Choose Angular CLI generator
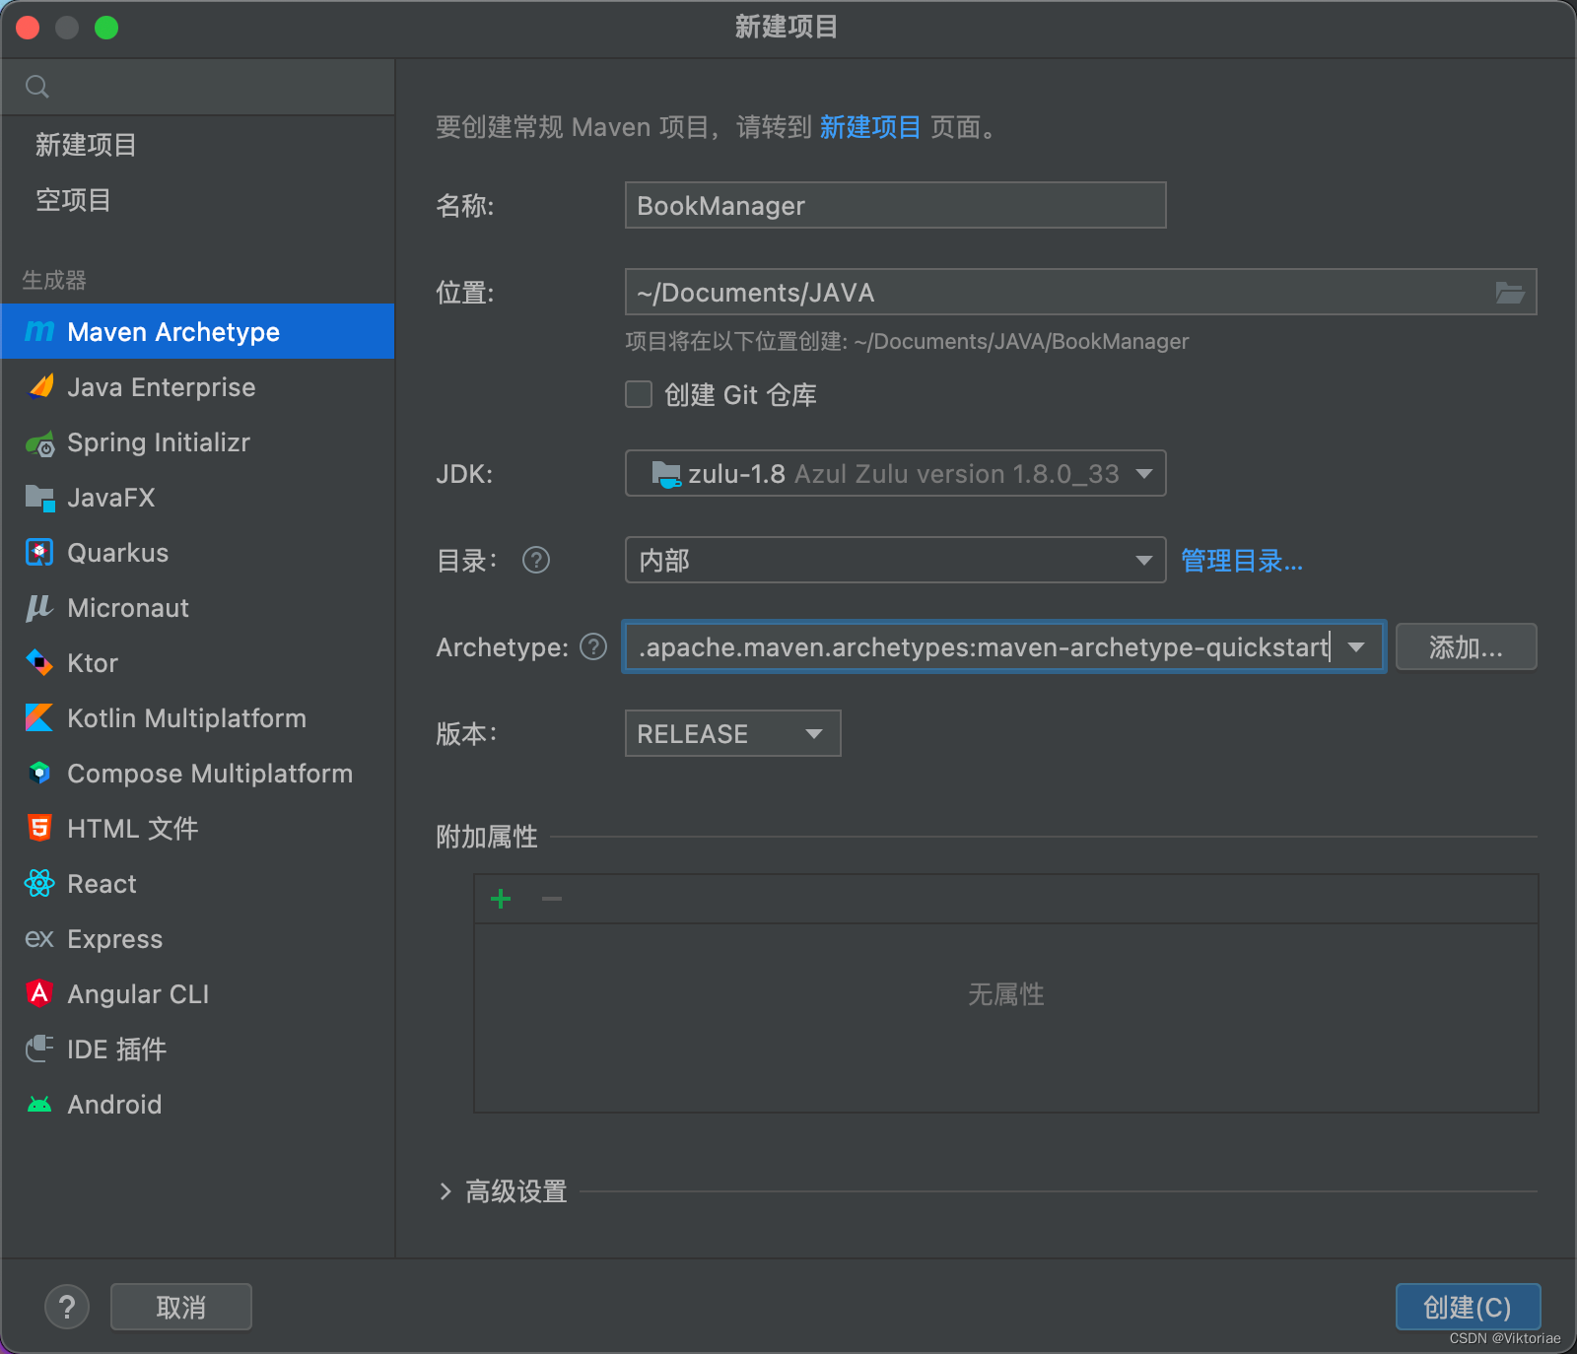 197,994
